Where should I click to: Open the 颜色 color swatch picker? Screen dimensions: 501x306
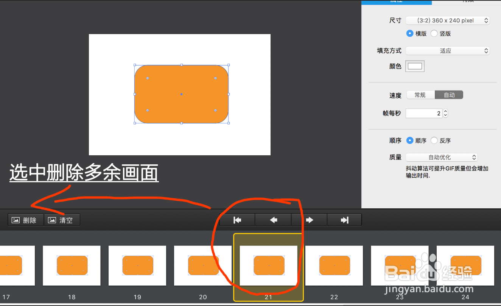tap(415, 66)
